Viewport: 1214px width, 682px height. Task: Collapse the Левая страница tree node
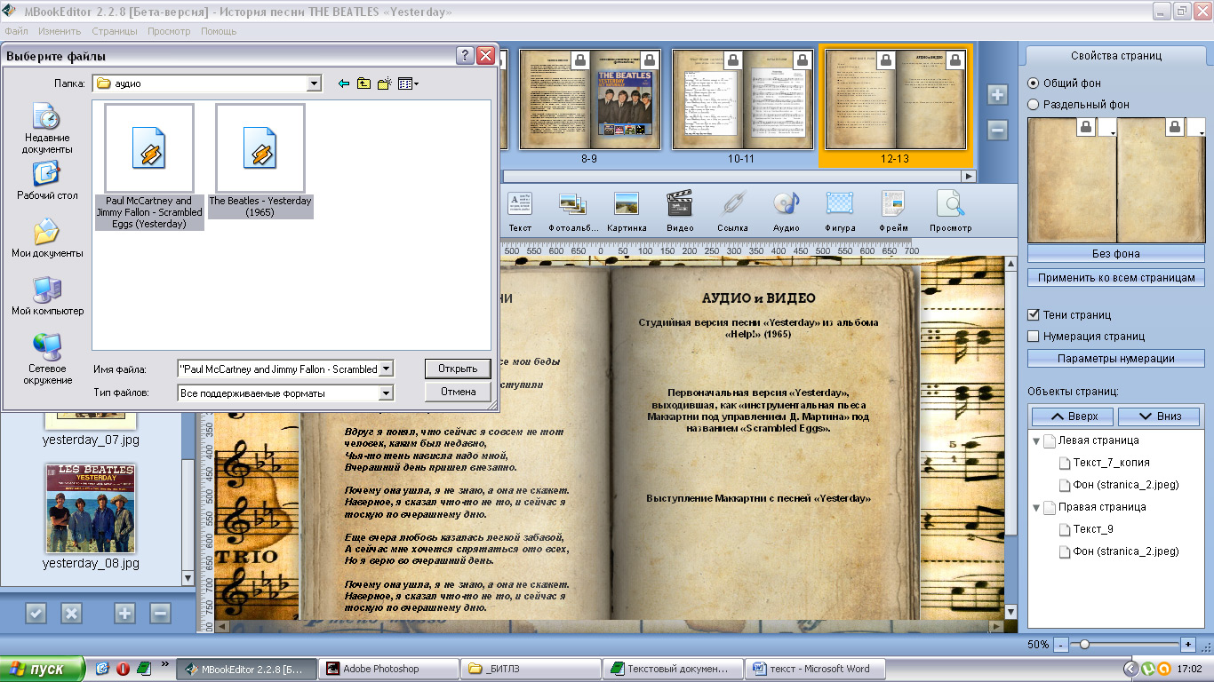[1036, 440]
